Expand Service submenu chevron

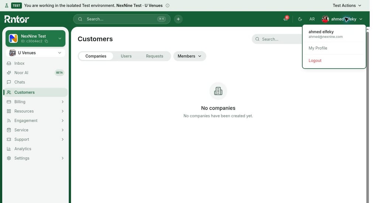(63, 130)
